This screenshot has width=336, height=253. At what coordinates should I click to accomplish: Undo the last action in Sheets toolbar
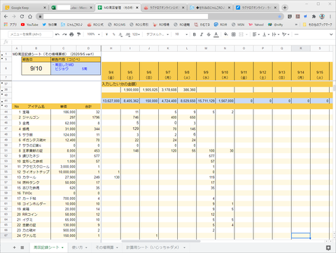click(x=57, y=34)
